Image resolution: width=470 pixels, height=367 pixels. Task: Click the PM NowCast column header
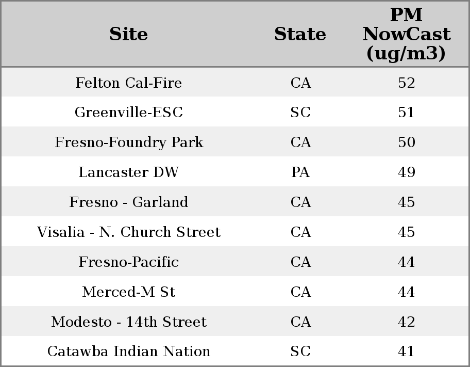[406, 34]
